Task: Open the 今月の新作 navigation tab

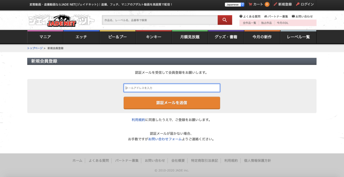Action: [262, 37]
